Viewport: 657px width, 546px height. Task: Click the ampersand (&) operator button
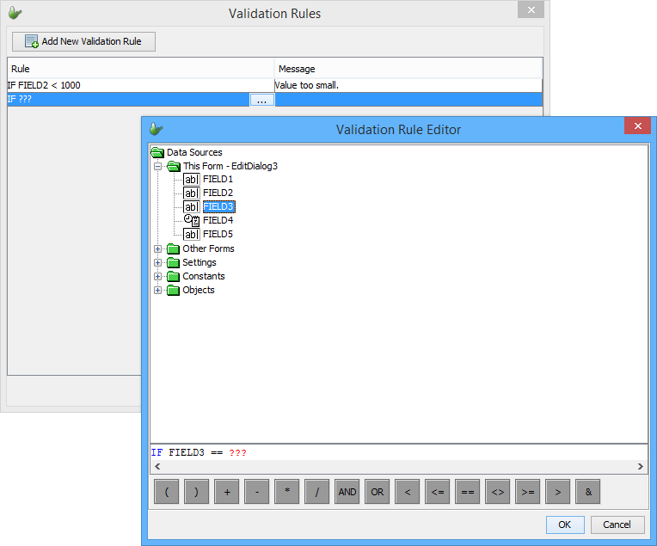[x=587, y=492]
